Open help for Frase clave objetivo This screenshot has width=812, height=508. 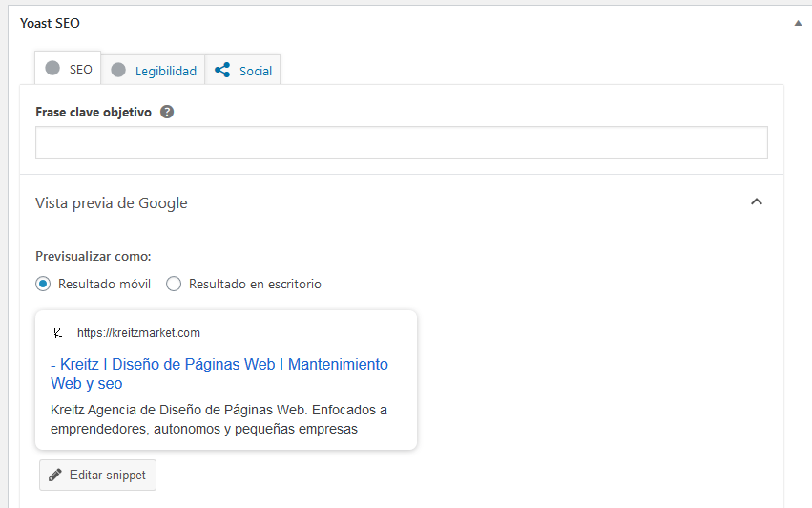click(x=167, y=112)
